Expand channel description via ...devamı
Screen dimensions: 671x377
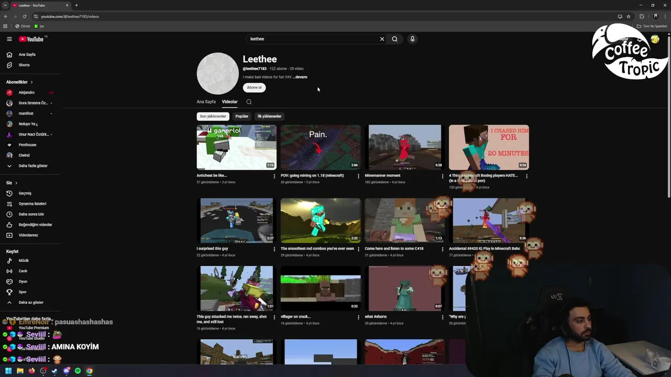click(300, 77)
